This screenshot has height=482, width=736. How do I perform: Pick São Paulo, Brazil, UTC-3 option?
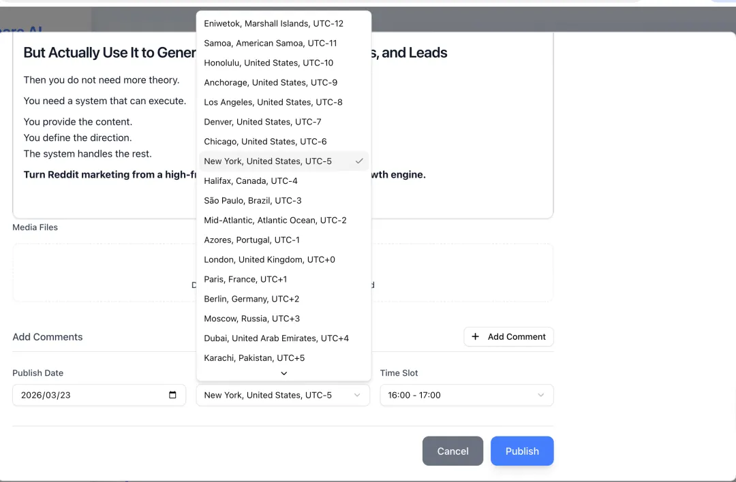283,201
